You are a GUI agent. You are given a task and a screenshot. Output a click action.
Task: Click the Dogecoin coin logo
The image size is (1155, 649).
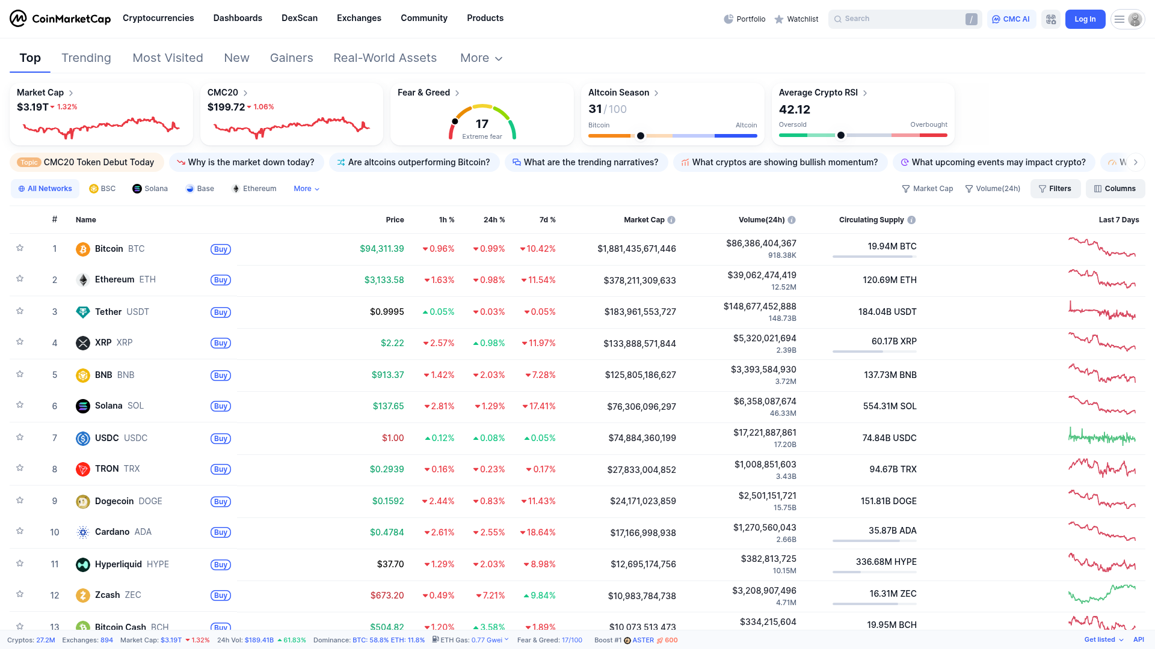click(x=83, y=501)
